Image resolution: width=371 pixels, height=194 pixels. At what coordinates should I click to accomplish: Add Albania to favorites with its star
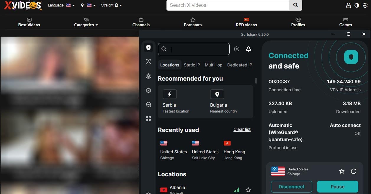[x=248, y=190]
